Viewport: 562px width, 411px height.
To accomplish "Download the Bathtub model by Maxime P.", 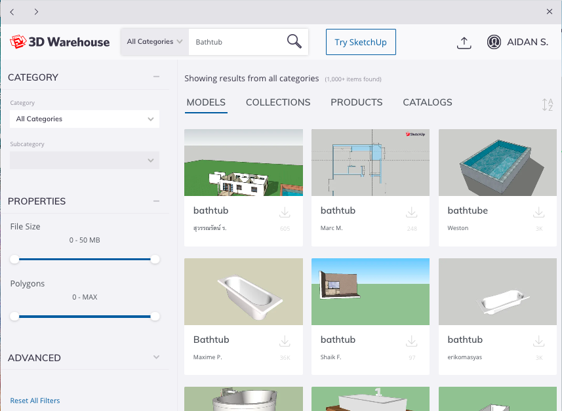I will [285, 340].
